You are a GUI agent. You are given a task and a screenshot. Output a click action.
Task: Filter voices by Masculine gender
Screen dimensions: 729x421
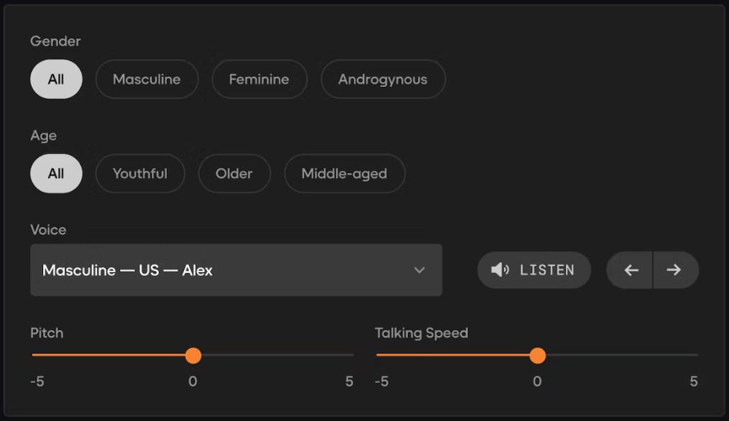pos(147,79)
